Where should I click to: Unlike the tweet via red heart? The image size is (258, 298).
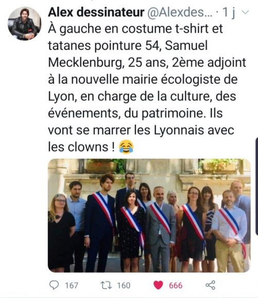coord(158,285)
